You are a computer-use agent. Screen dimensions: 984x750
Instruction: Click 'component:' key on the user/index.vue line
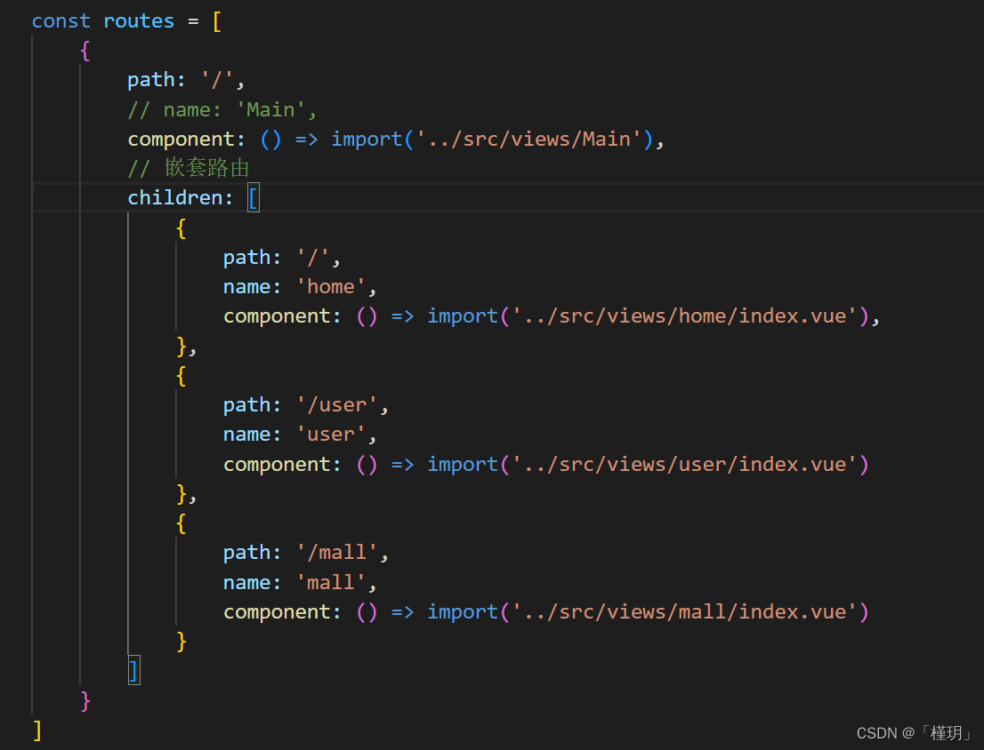282,464
